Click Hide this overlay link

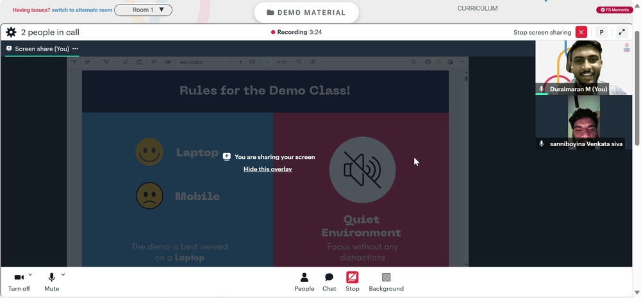(x=268, y=169)
